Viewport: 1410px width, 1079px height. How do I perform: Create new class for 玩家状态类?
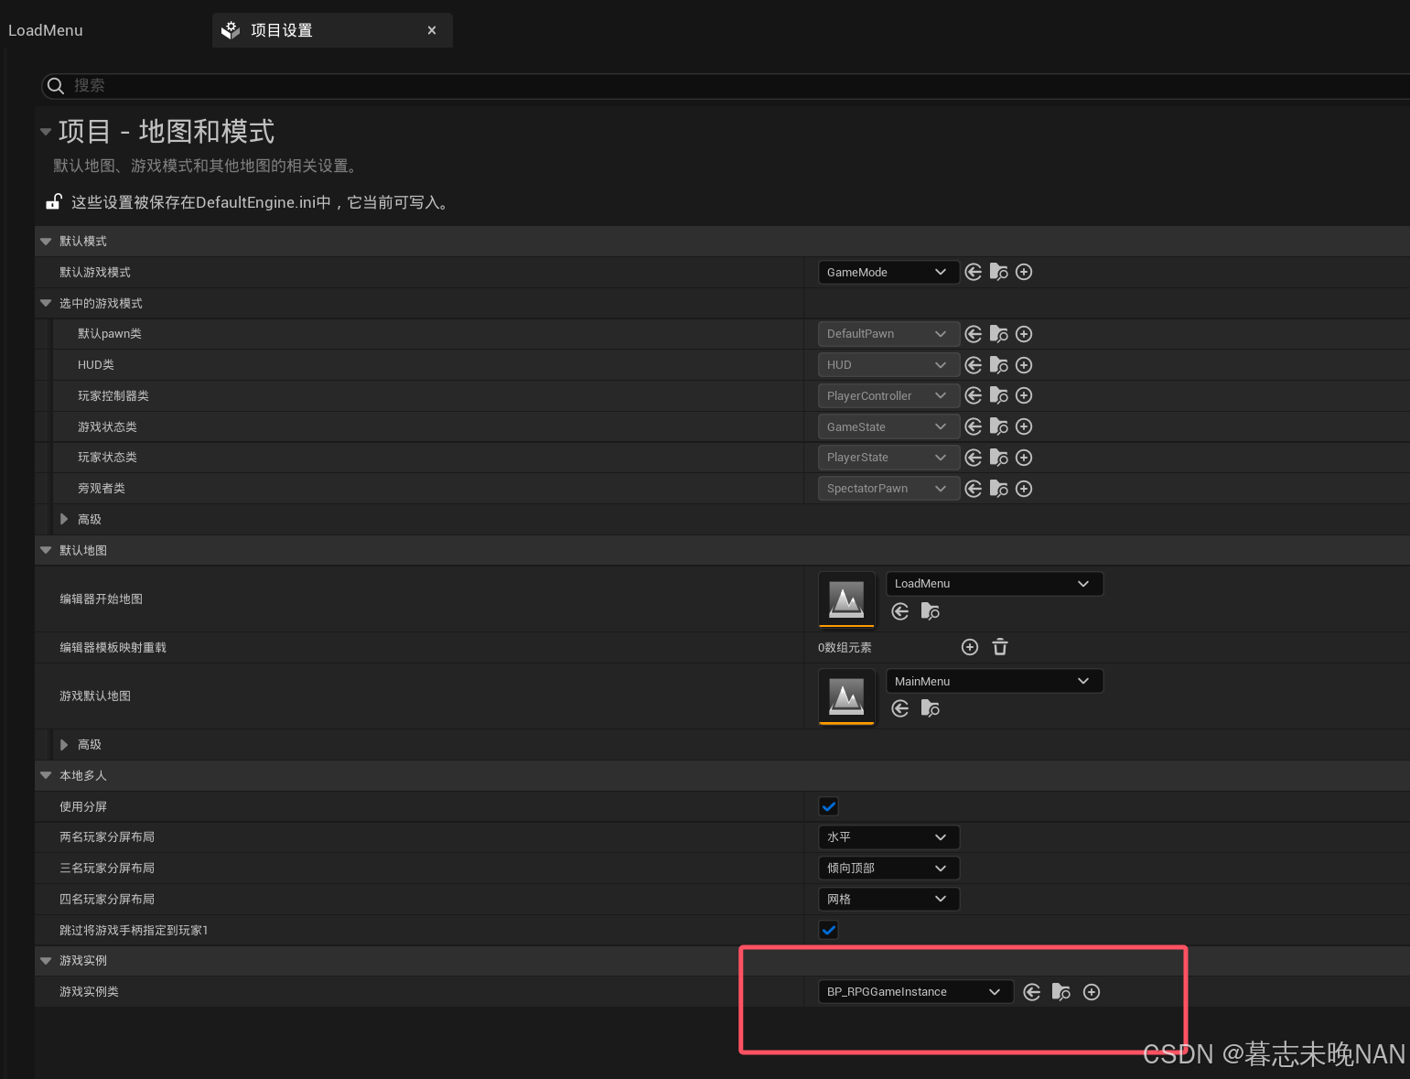pos(1024,458)
